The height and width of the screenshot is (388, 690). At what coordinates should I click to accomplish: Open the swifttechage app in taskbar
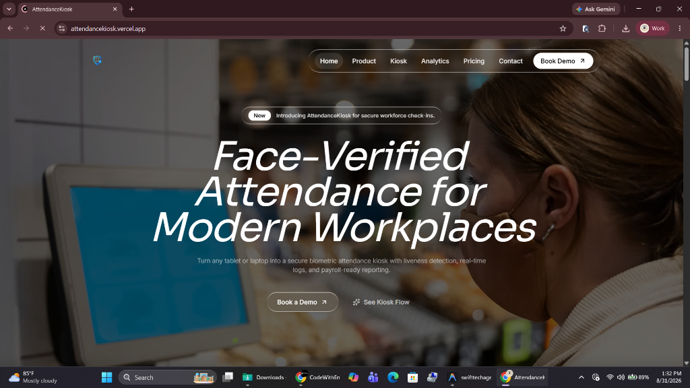tap(469, 377)
